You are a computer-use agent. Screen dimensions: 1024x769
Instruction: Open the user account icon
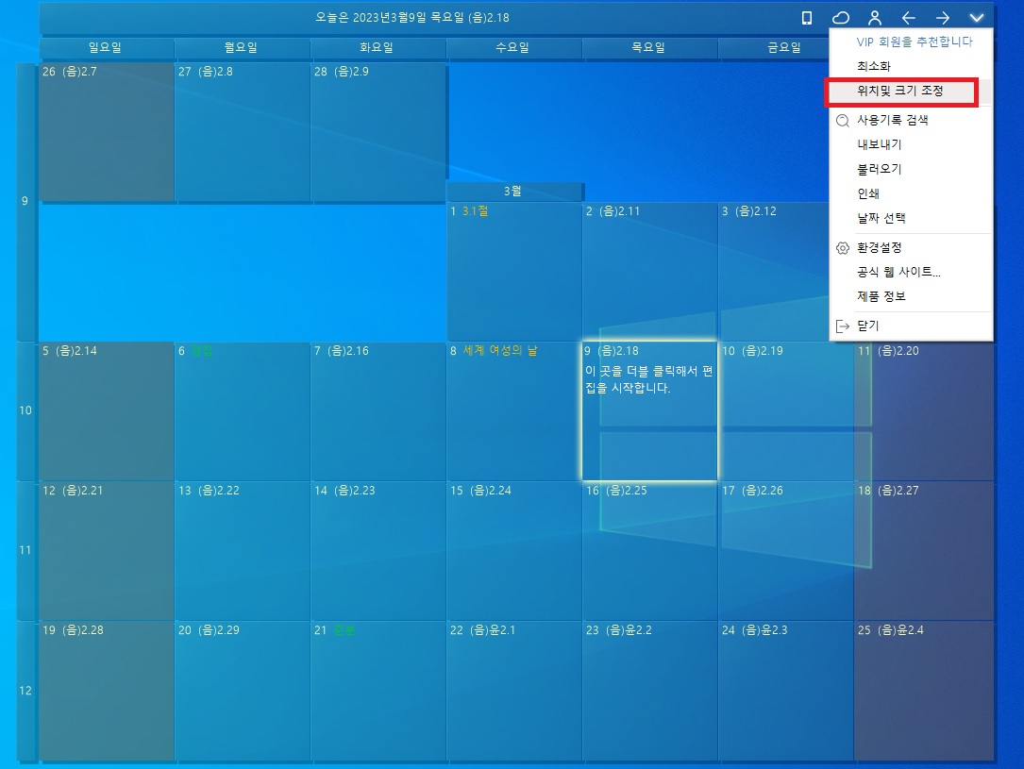[875, 18]
